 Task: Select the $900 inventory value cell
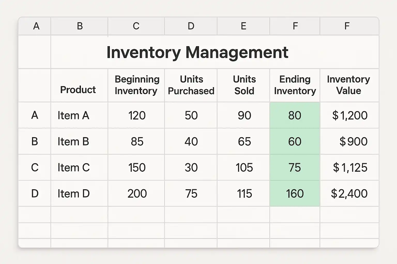pyautogui.click(x=353, y=142)
